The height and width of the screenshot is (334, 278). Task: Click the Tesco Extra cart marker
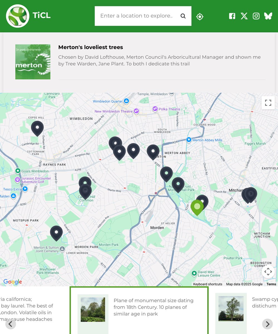[25, 189]
